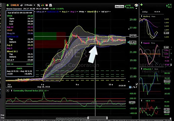Click the speaker icon next to OMER

(21, 5)
